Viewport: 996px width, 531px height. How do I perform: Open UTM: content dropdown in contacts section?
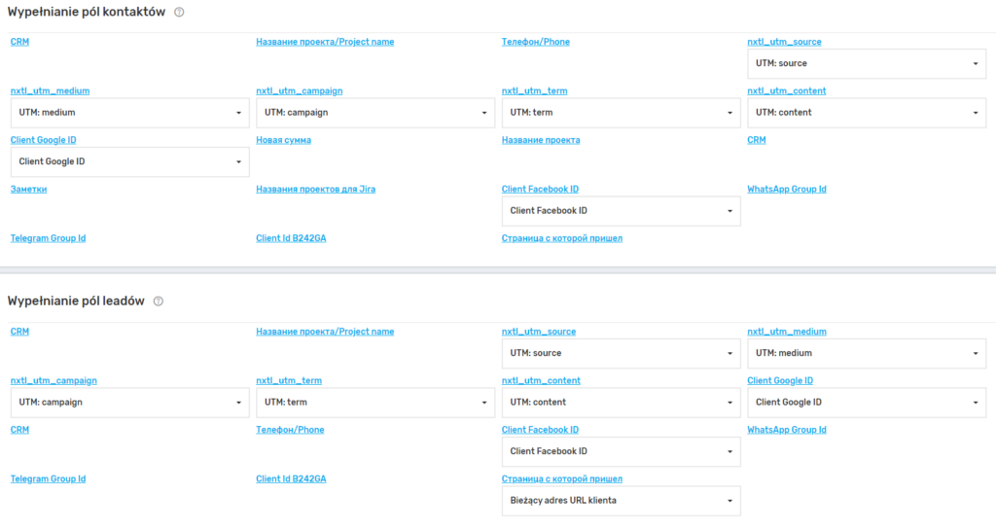(x=866, y=113)
